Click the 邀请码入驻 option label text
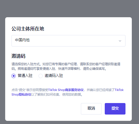 coord(54,76)
